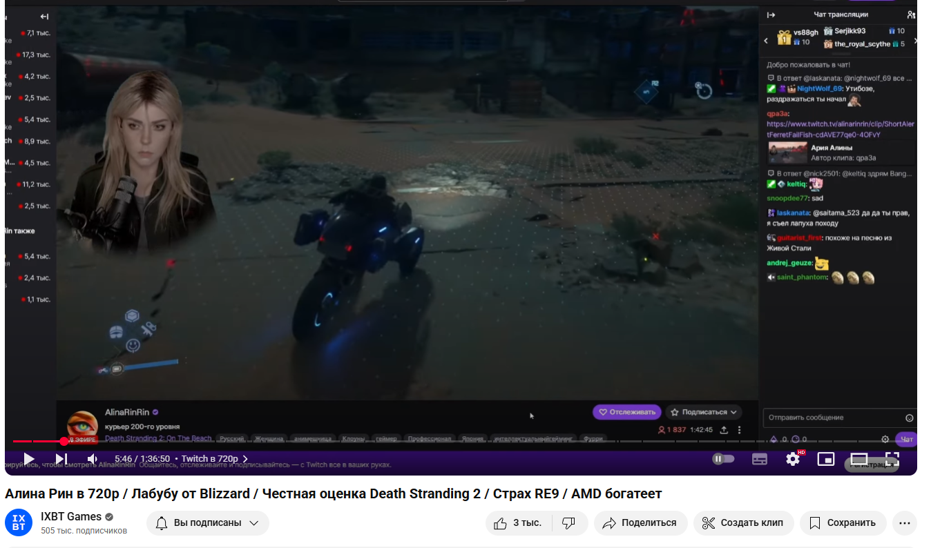Viewport: 931px width, 548px height.
Task: Open the IXBT channel avatar
Action: tap(19, 522)
